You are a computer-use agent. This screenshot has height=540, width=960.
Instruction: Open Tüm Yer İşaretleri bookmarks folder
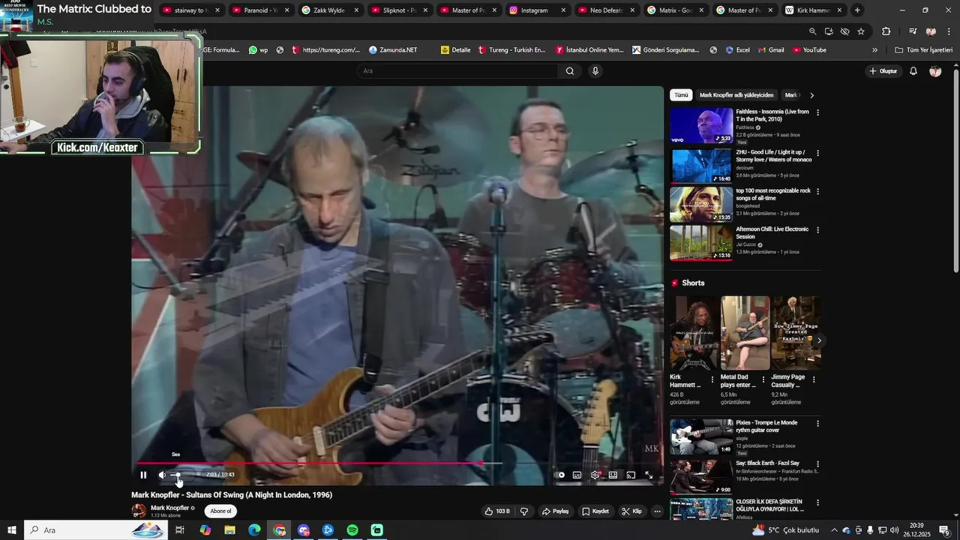[x=924, y=50]
